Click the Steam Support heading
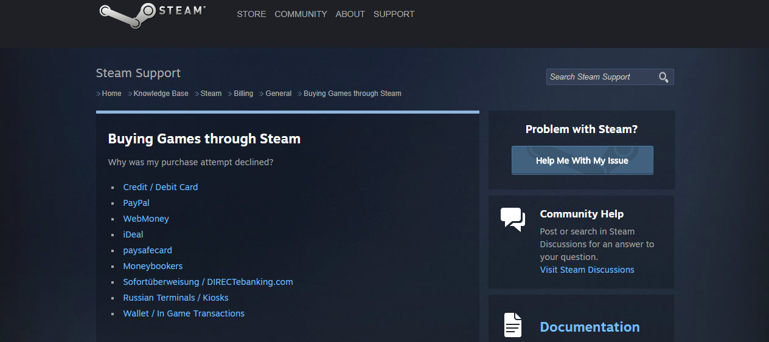Image resolution: width=769 pixels, height=342 pixels. [138, 73]
